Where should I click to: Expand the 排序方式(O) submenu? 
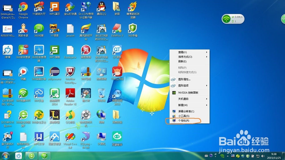click(190, 57)
